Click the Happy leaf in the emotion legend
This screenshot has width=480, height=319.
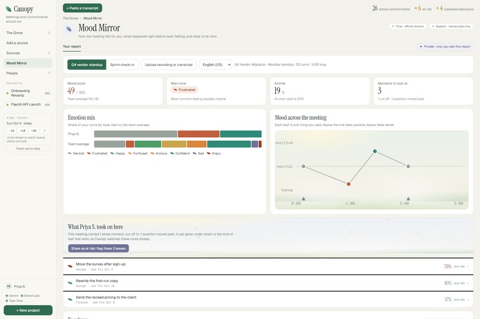pos(112,153)
